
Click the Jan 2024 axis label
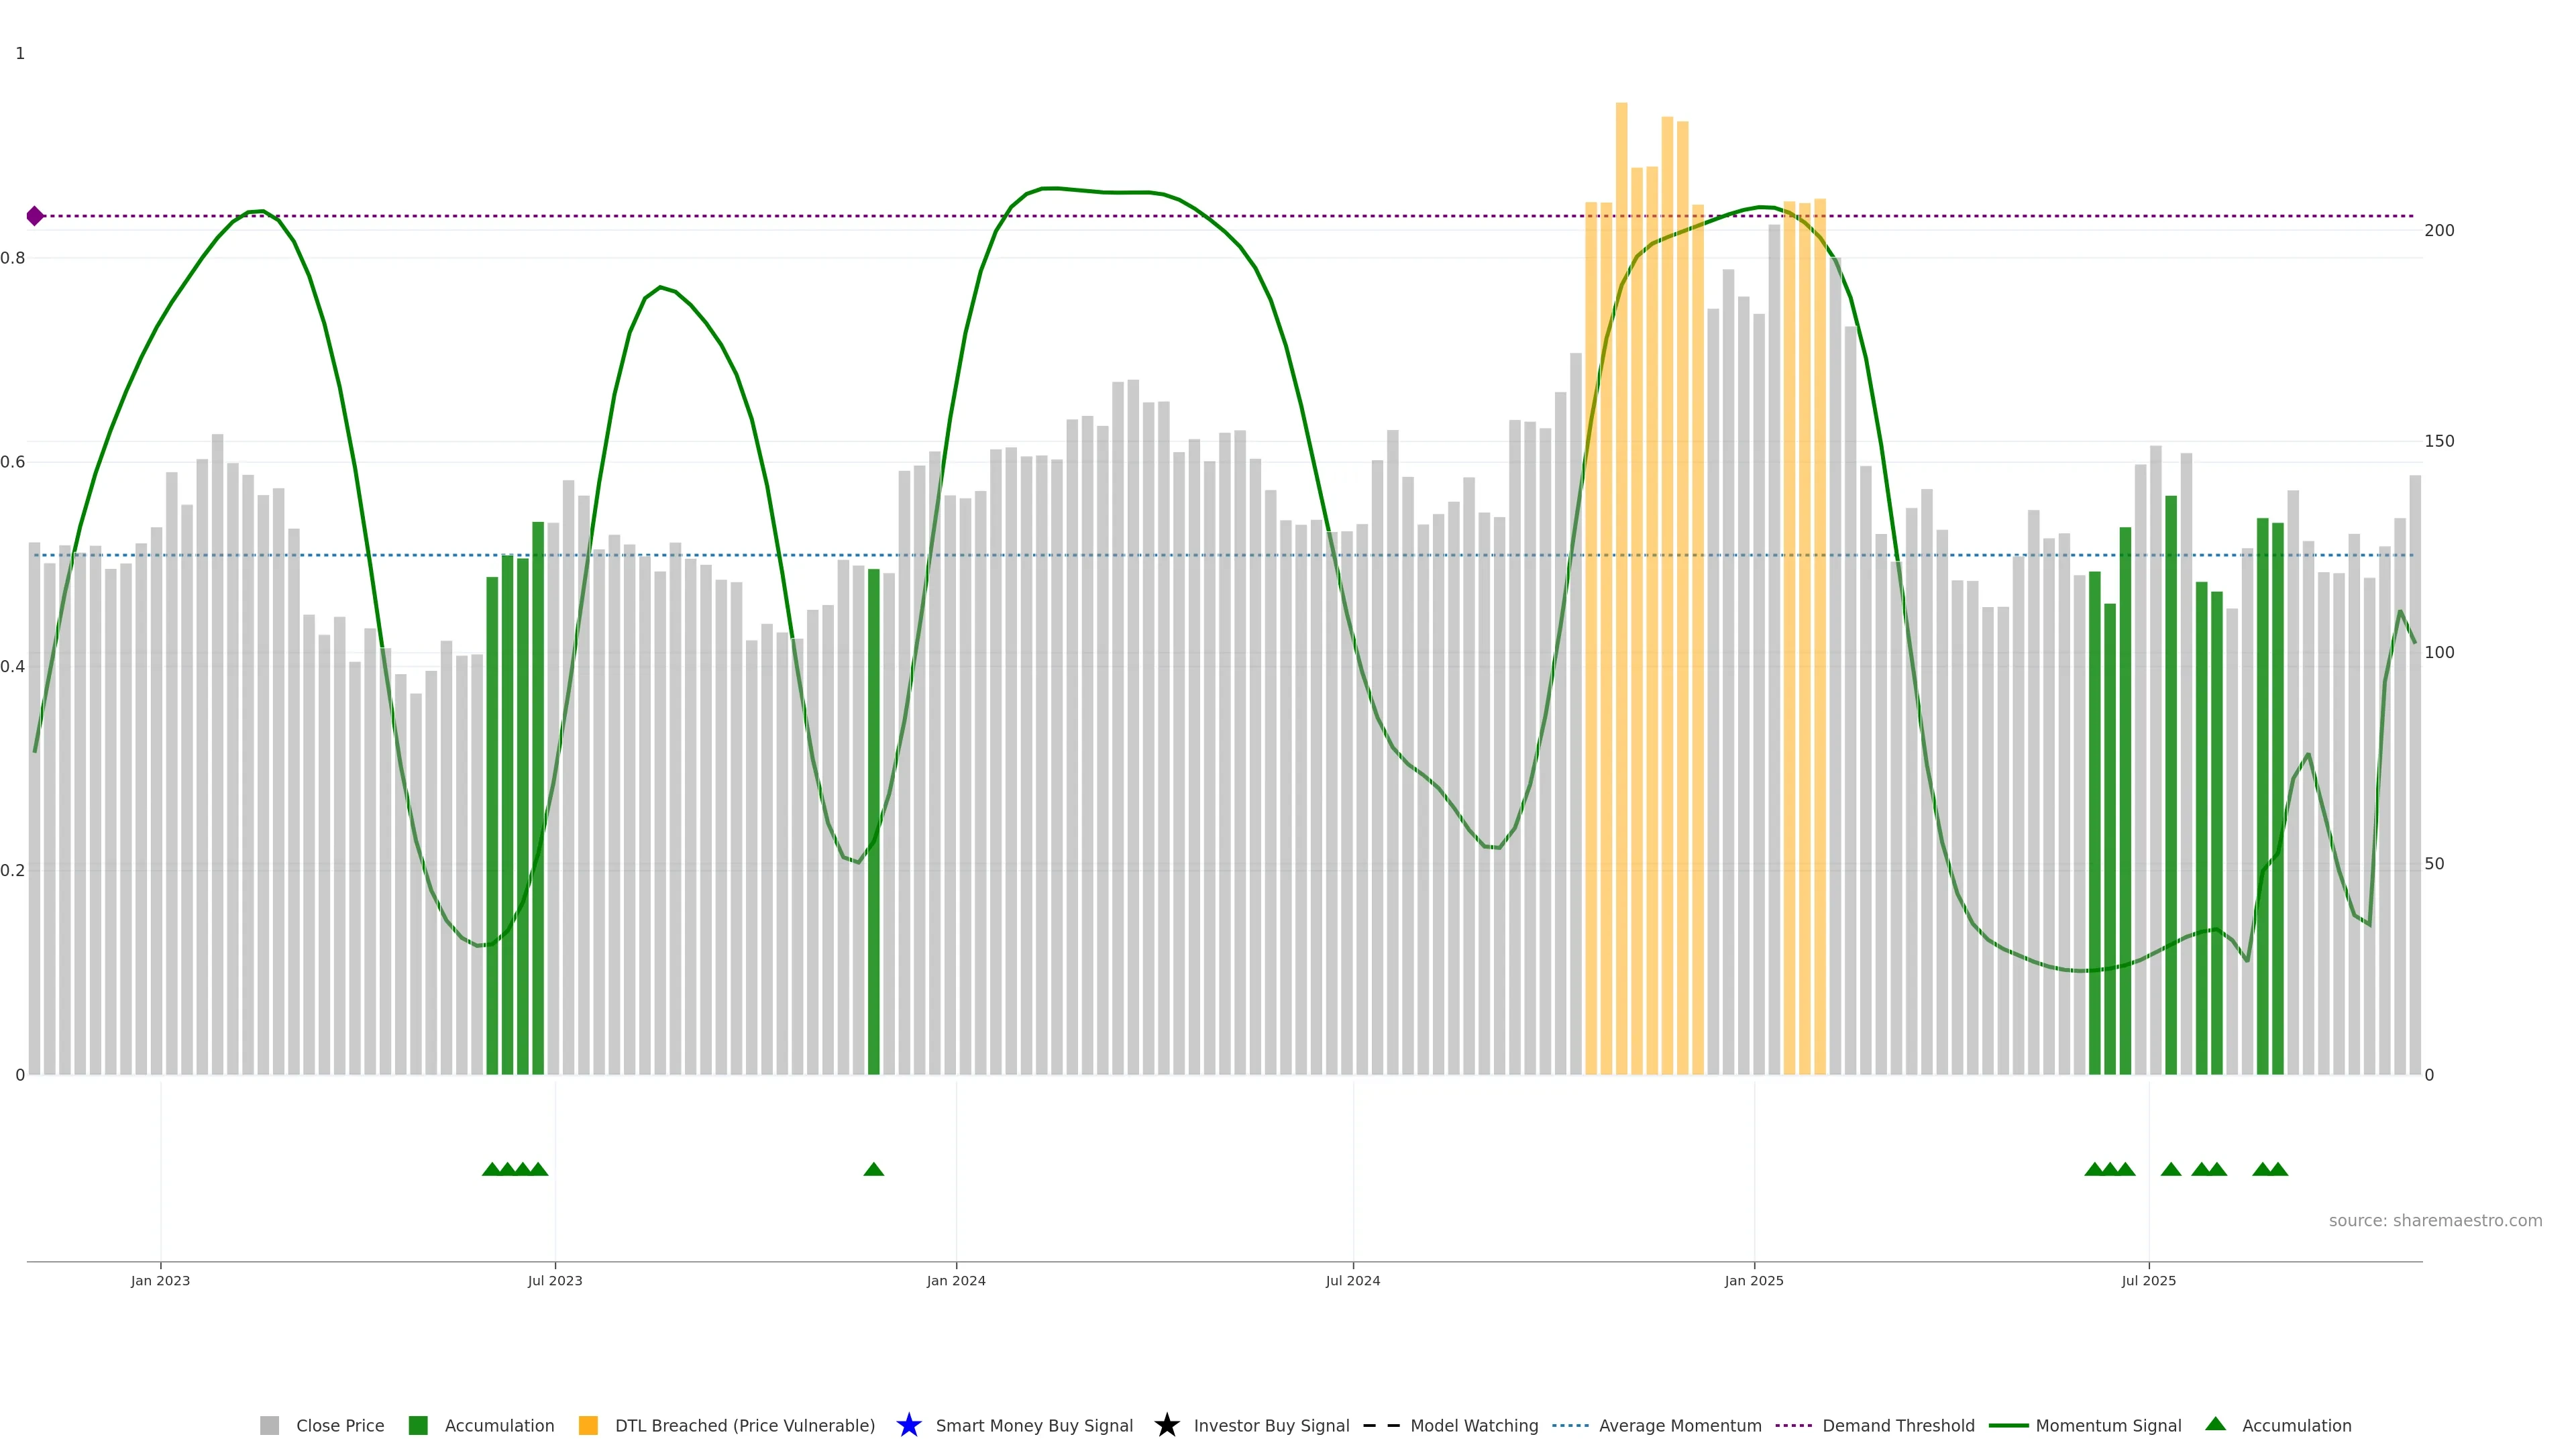tap(955, 1280)
